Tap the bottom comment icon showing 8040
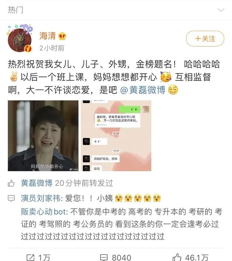The width and height of the screenshot is (232, 261). [x=104, y=257]
